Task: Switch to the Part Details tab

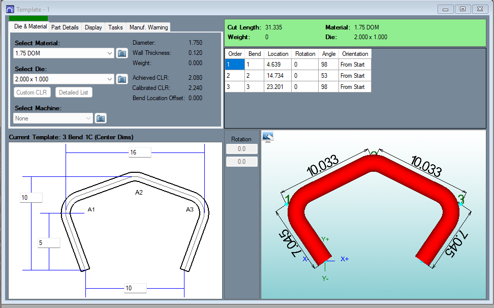Action: 65,27
